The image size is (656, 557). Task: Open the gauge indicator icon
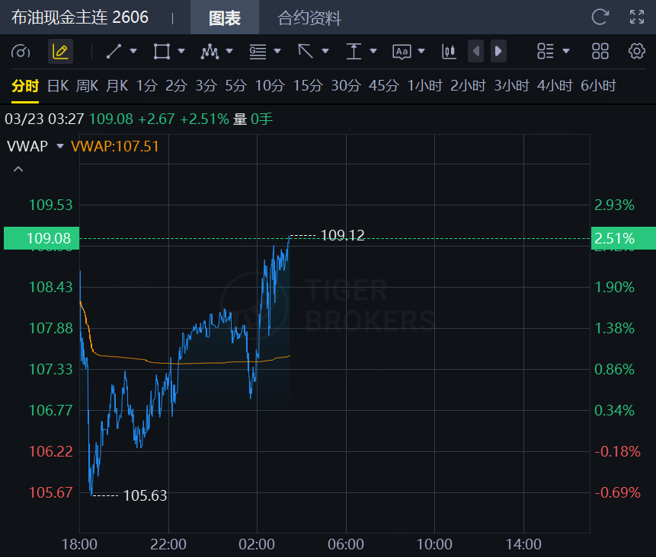(21, 52)
